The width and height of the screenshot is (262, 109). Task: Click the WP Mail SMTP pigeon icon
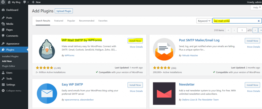coord(47,49)
